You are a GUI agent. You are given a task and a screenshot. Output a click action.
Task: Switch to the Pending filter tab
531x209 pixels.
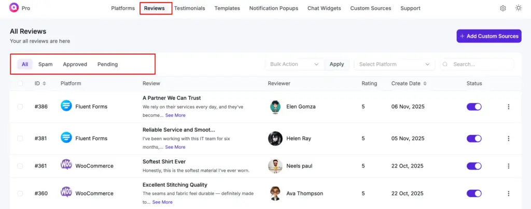(108, 64)
